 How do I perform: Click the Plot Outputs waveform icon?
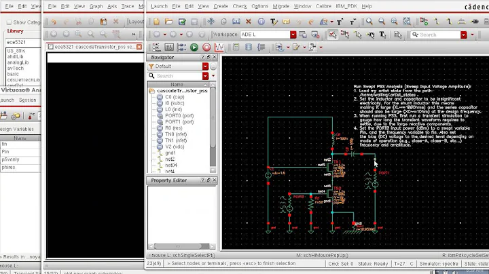(x=219, y=47)
